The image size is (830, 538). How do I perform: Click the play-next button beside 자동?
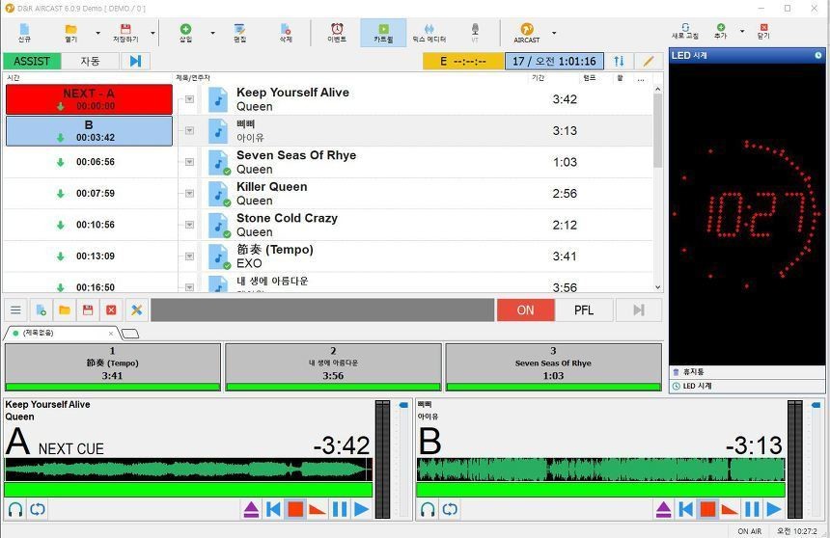click(x=135, y=62)
